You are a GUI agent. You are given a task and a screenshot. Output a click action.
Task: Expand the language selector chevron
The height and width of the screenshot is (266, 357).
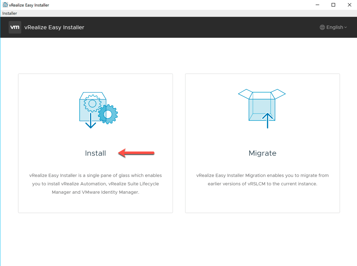point(345,27)
